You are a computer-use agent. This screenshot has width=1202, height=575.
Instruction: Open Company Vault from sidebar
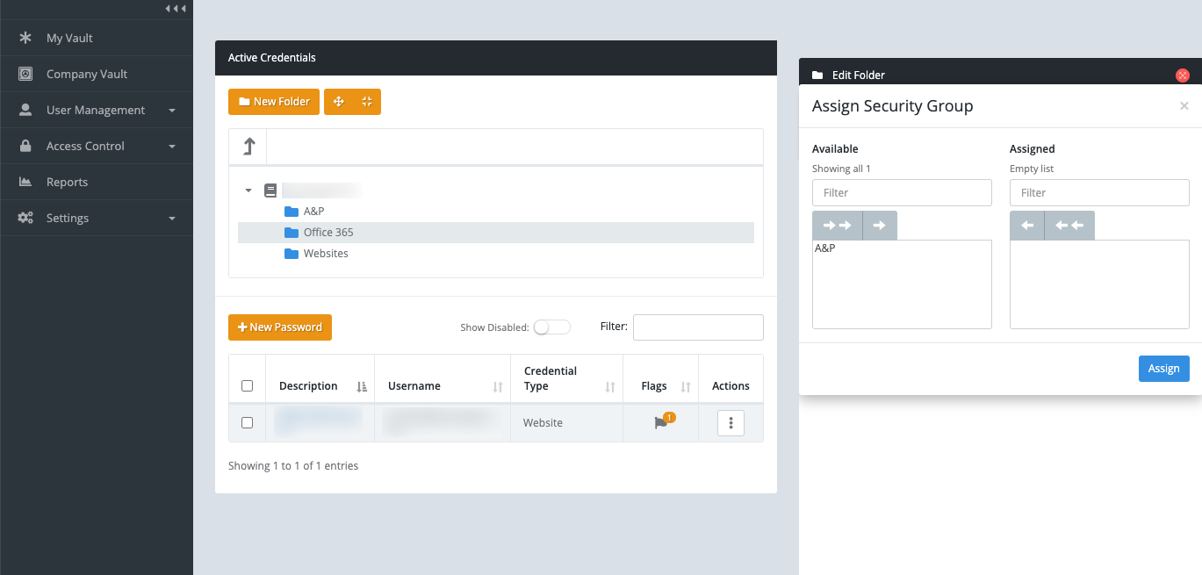87,75
